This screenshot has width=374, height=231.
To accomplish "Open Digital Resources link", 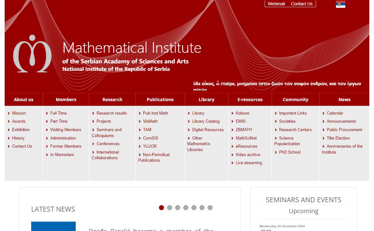I will (x=208, y=130).
